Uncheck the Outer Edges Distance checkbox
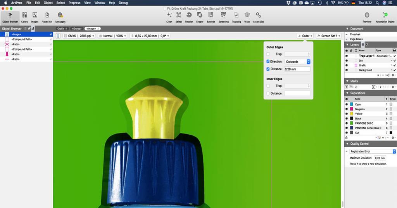Screen dimensions: 397x208 coord(268,69)
